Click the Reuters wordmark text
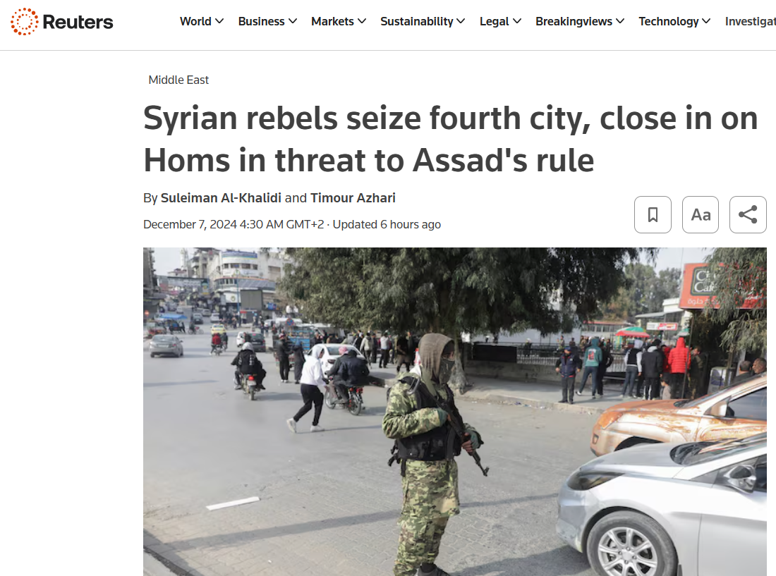This screenshot has height=576, width=776. point(78,22)
